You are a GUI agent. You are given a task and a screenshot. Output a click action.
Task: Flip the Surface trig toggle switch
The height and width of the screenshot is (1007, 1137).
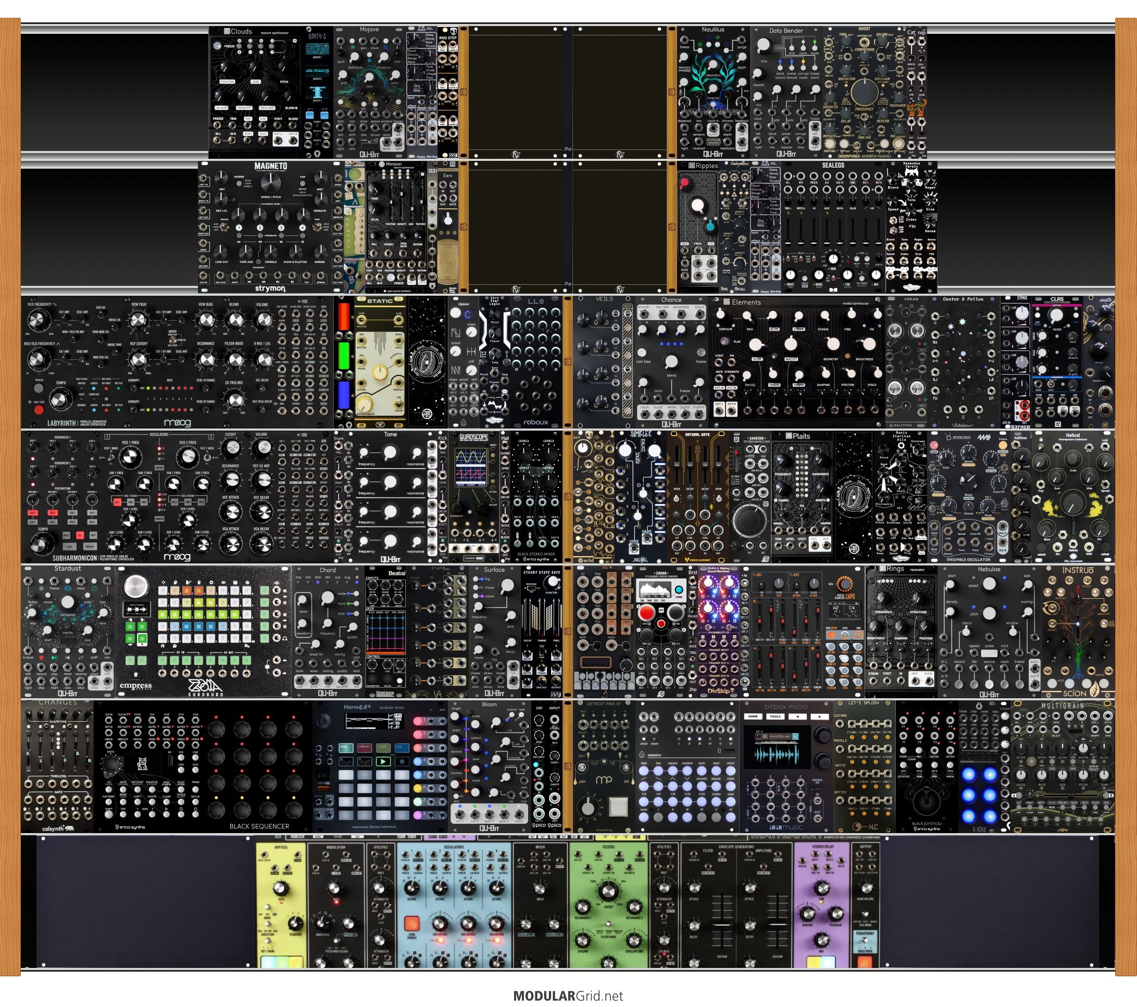pyautogui.click(x=476, y=580)
